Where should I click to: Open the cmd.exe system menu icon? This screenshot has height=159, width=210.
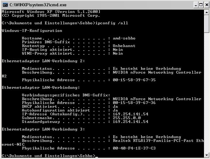pyautogui.click(x=5, y=5)
